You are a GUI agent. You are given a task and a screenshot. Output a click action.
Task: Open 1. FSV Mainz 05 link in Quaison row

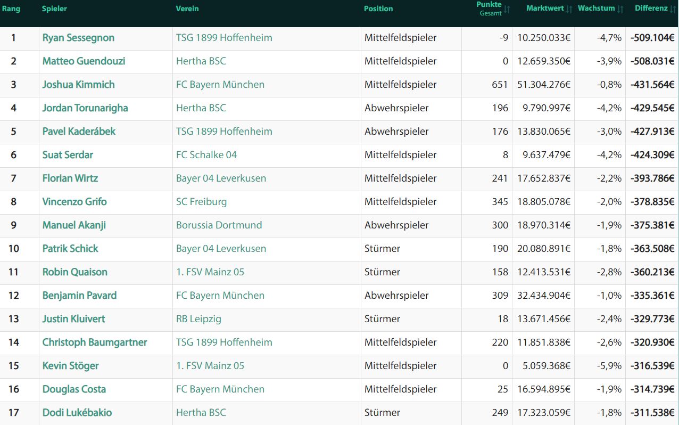210,272
